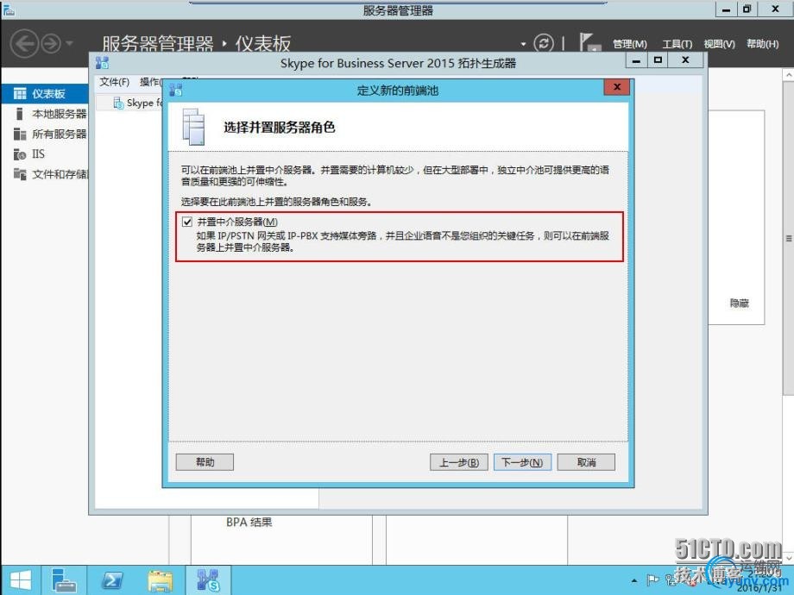Close the 定义新的前端池 dialog
Screen dimensions: 794x595
(617, 87)
